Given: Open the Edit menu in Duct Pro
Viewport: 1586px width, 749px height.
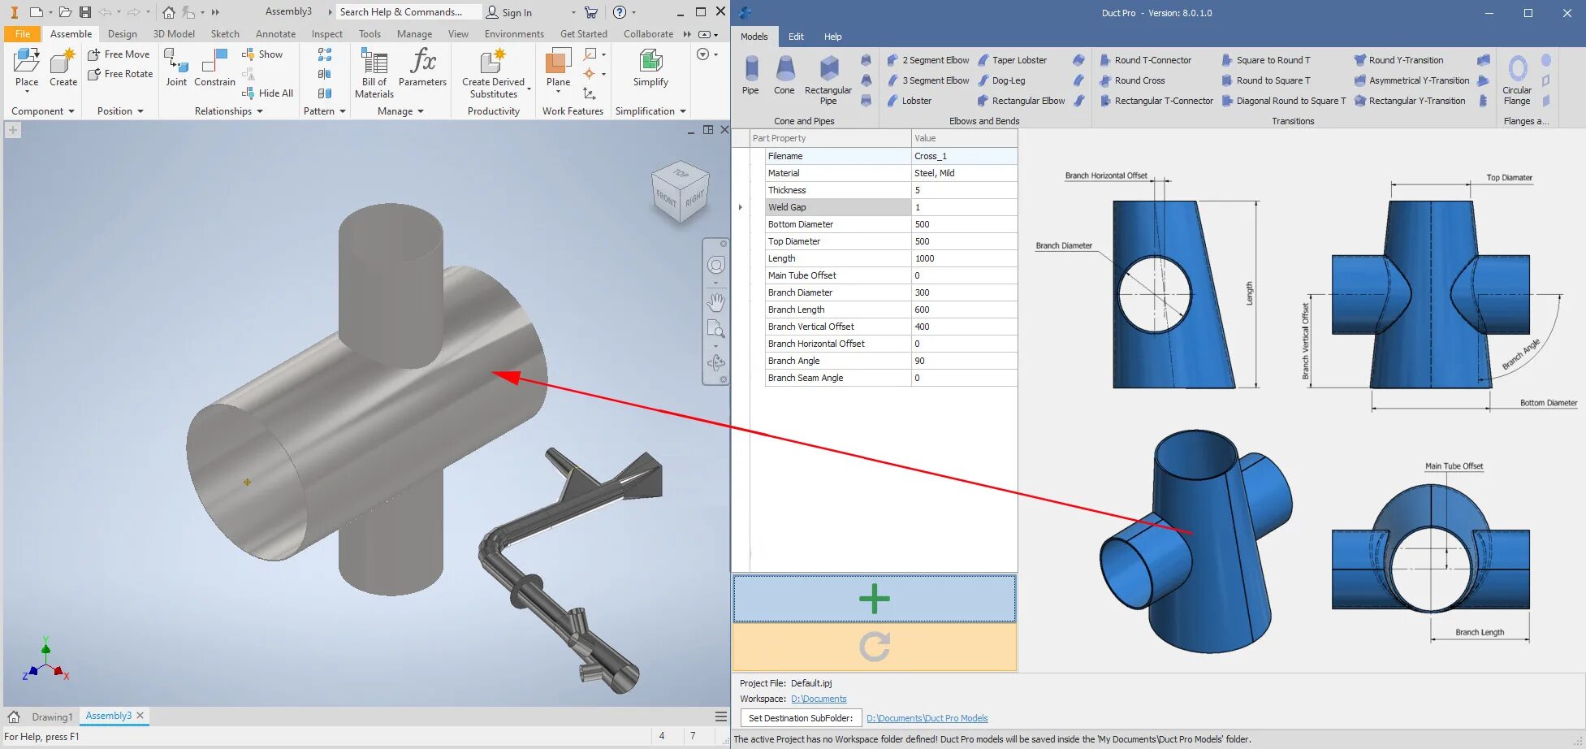Looking at the screenshot, I should coord(796,37).
